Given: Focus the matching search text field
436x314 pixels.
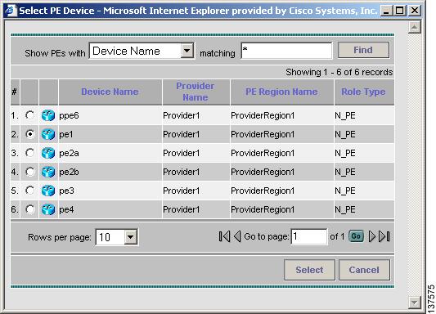Looking at the screenshot, I should (286, 51).
